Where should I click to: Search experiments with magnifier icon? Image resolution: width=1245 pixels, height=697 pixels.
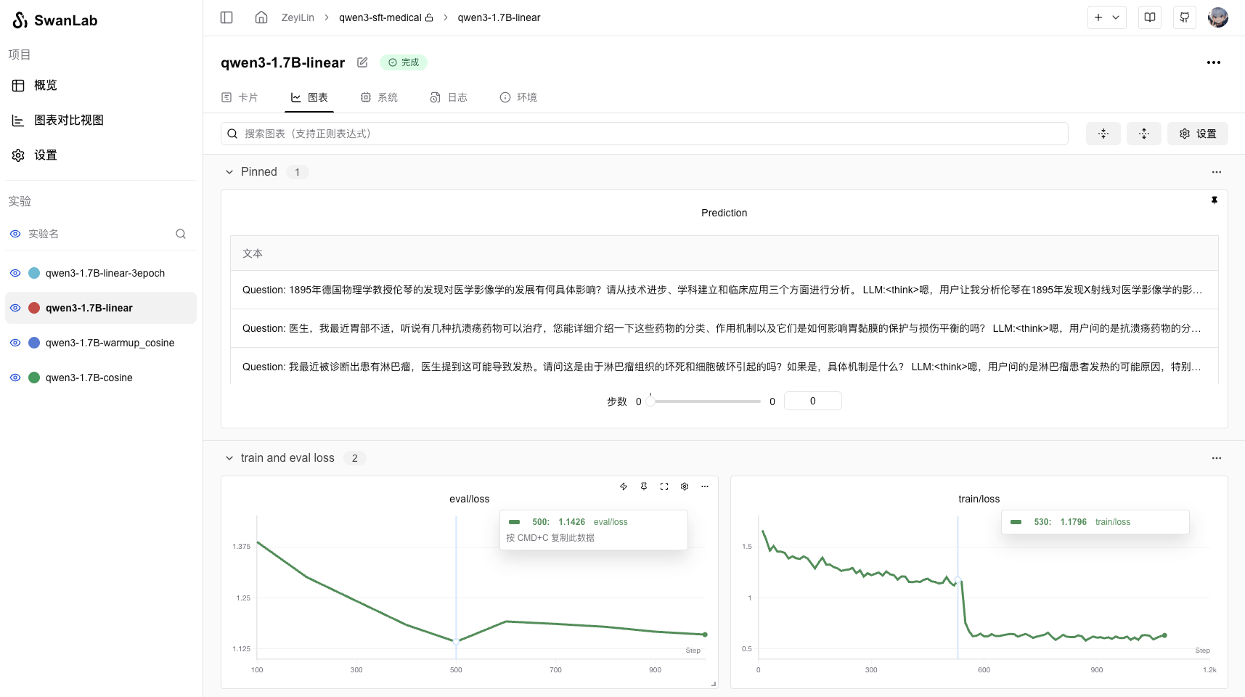(181, 234)
